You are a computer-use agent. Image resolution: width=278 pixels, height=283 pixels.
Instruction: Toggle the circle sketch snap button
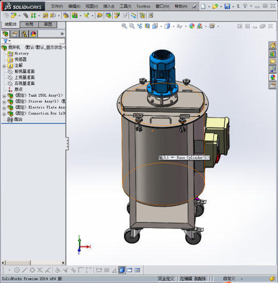(x=17, y=270)
